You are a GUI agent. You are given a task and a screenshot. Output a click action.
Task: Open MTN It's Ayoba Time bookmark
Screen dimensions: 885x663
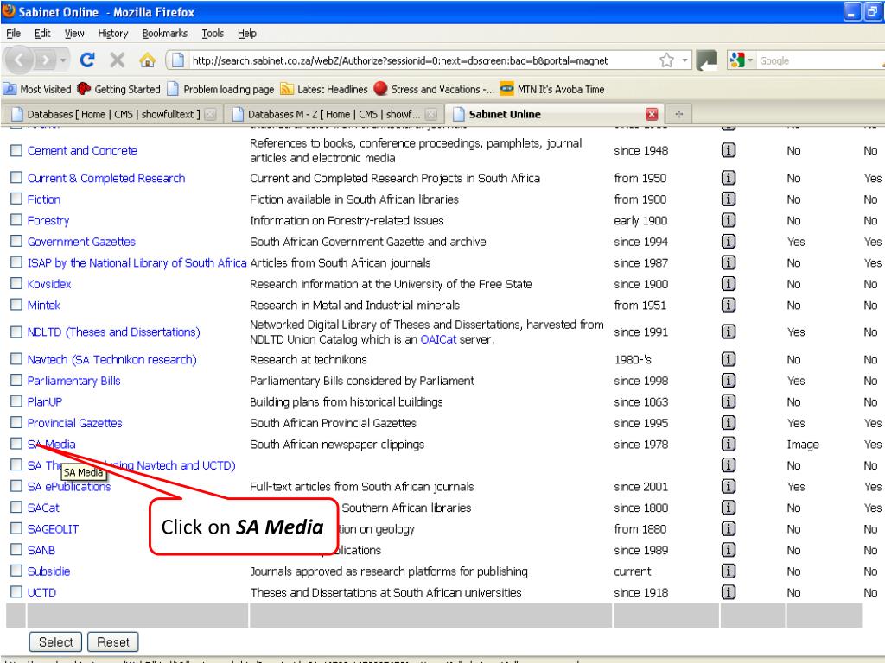(x=552, y=89)
